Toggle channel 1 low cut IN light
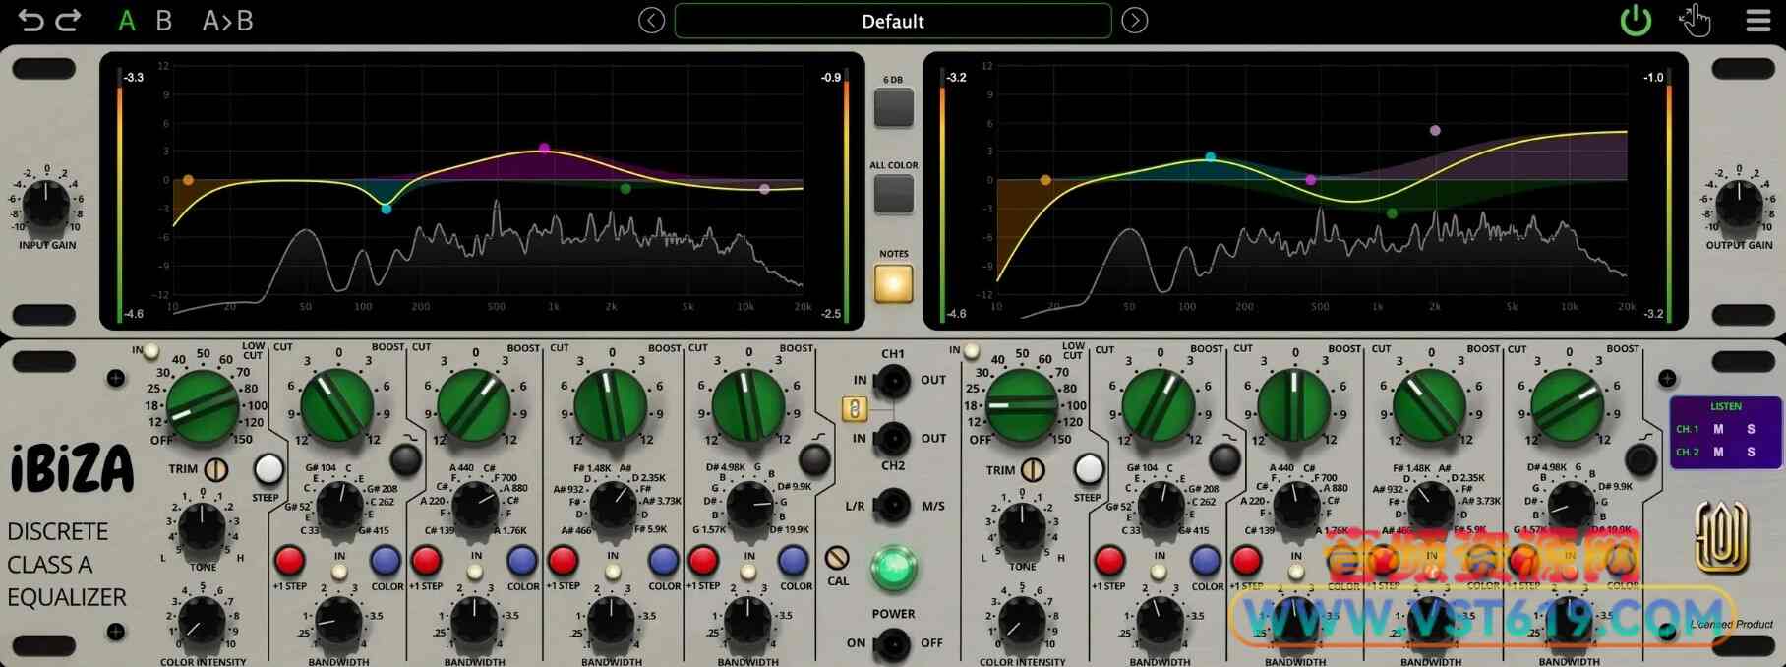This screenshot has width=1786, height=667. [150, 351]
